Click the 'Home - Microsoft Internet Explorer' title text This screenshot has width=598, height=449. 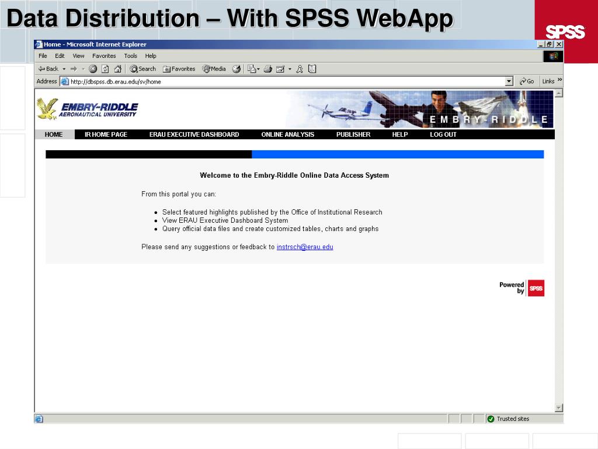tap(95, 44)
